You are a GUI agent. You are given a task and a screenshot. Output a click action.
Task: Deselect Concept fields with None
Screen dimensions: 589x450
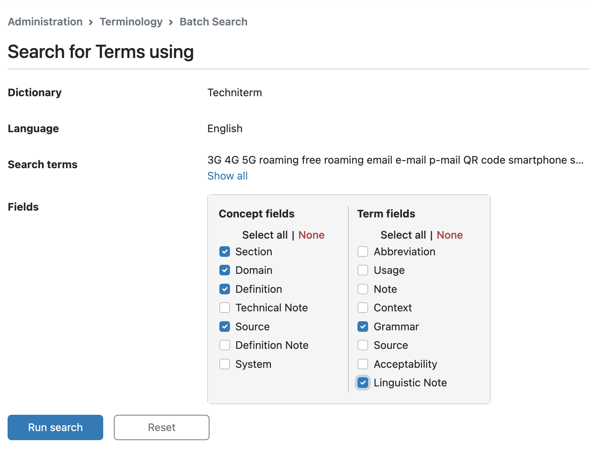coord(311,235)
